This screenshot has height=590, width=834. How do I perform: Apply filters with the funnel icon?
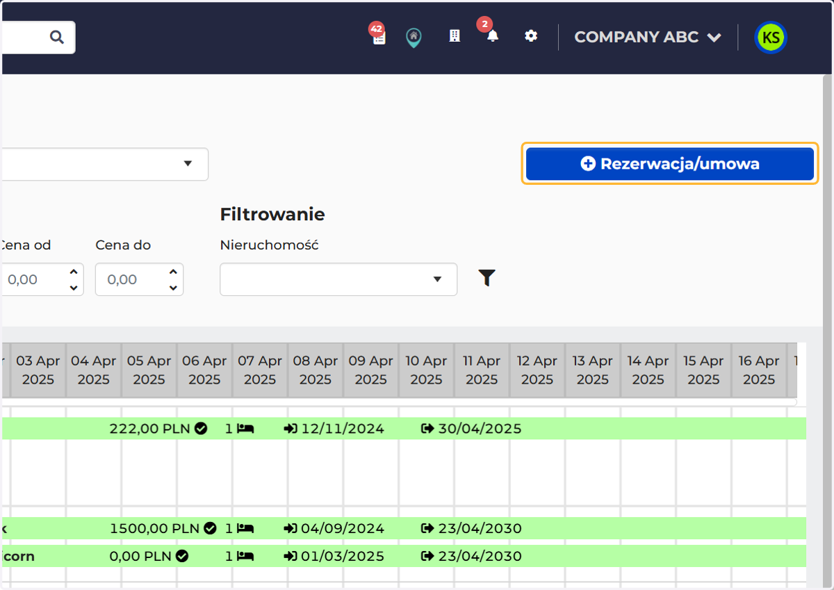[x=487, y=278]
